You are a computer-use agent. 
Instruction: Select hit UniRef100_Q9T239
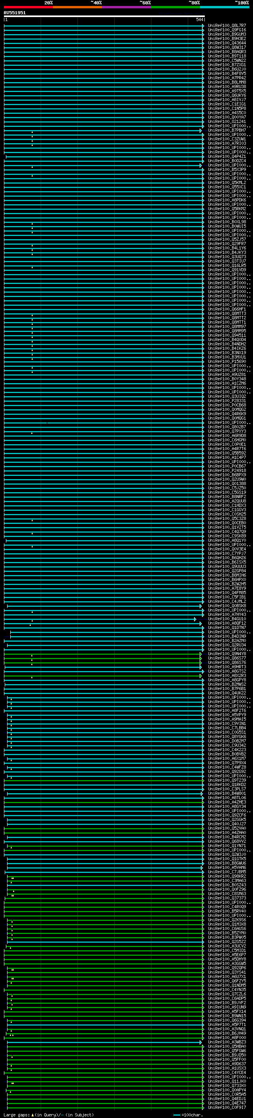(x=227, y=780)
